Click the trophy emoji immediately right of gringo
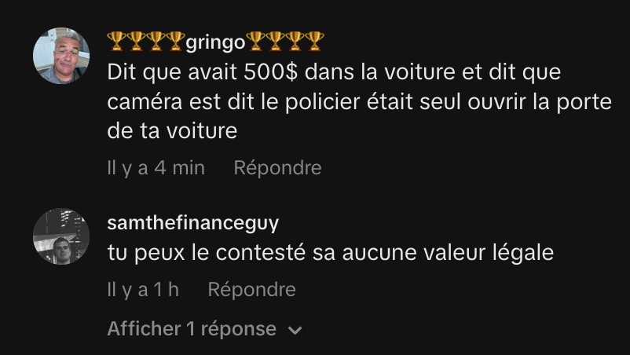 255,41
